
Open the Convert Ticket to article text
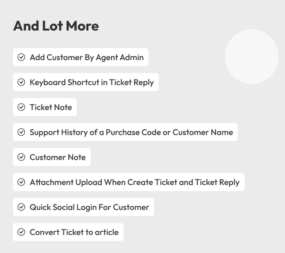pyautogui.click(x=74, y=232)
